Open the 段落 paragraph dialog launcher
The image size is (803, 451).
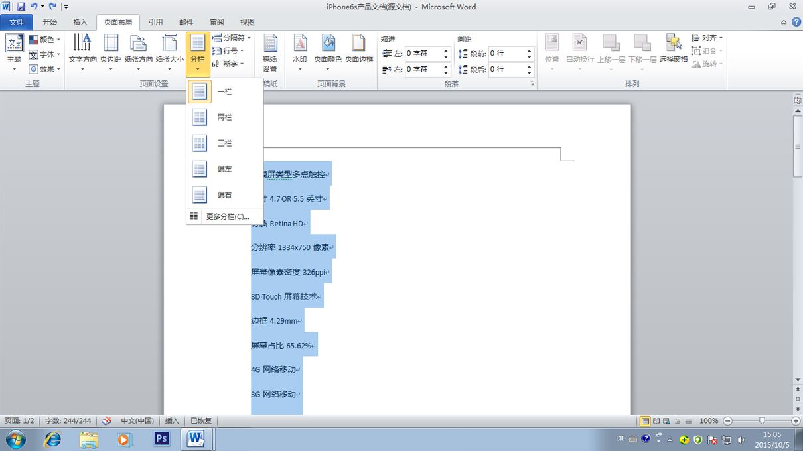532,84
